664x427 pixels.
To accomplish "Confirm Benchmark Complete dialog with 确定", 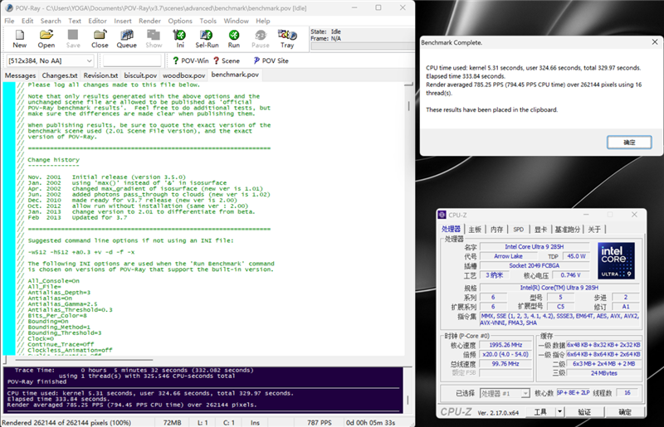I will coord(629,142).
